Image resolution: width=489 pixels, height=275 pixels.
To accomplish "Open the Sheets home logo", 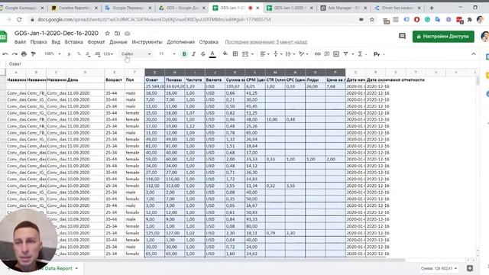I will [x=3, y=37].
